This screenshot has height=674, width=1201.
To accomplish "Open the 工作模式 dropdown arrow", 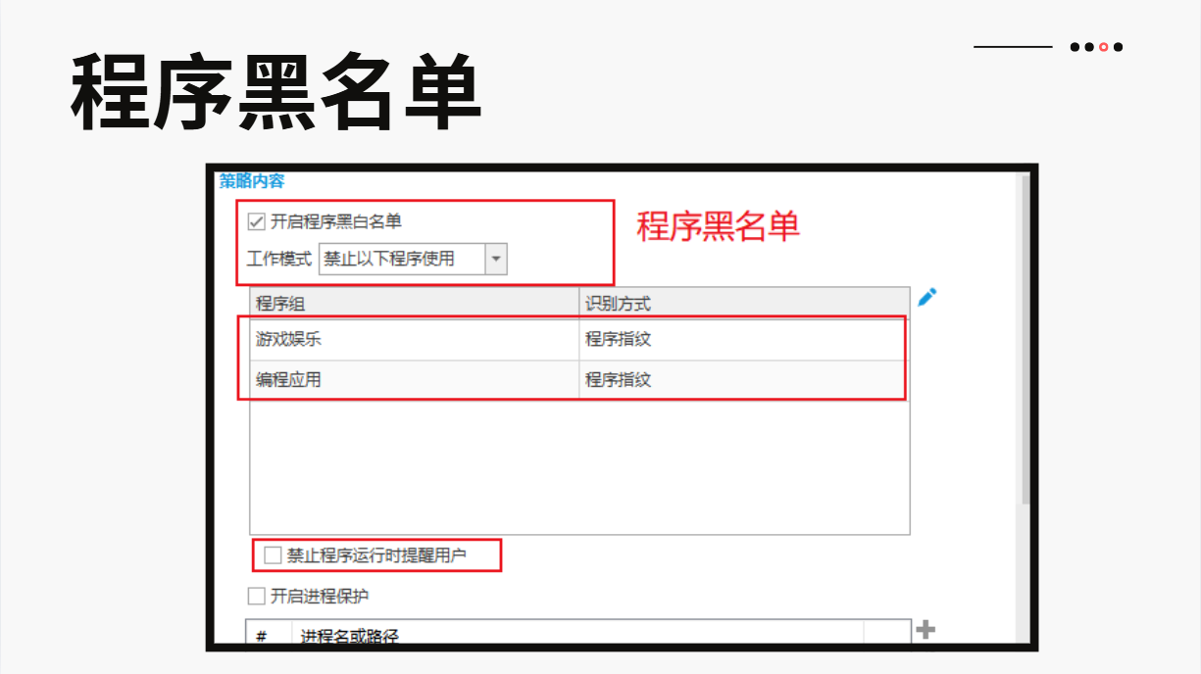I will (496, 260).
